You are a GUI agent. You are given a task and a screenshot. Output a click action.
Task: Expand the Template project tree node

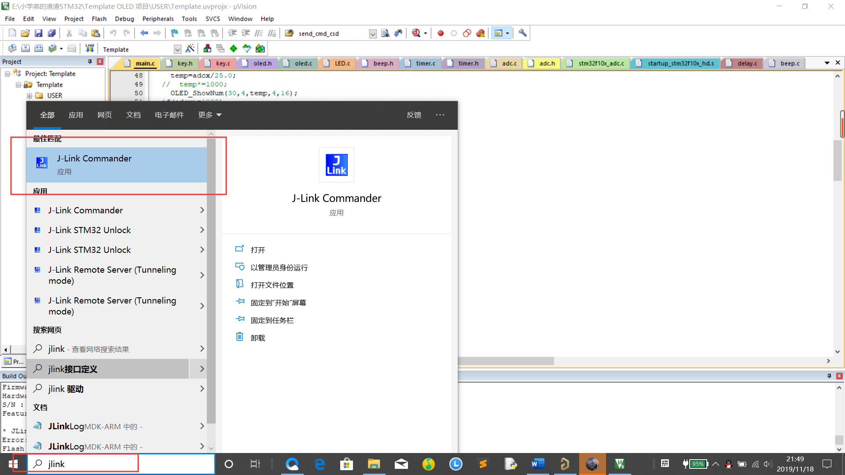pyautogui.click(x=18, y=84)
